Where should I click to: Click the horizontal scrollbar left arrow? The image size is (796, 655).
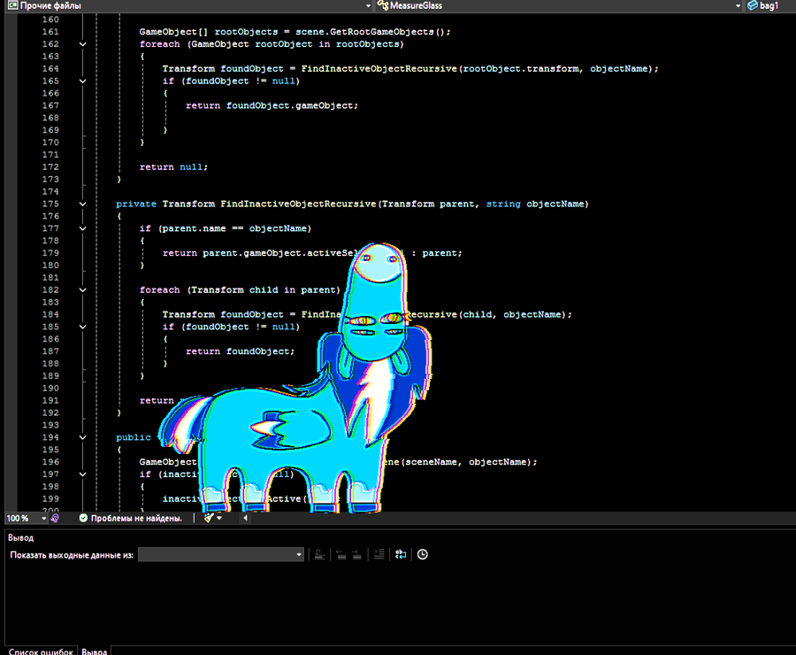click(x=245, y=518)
